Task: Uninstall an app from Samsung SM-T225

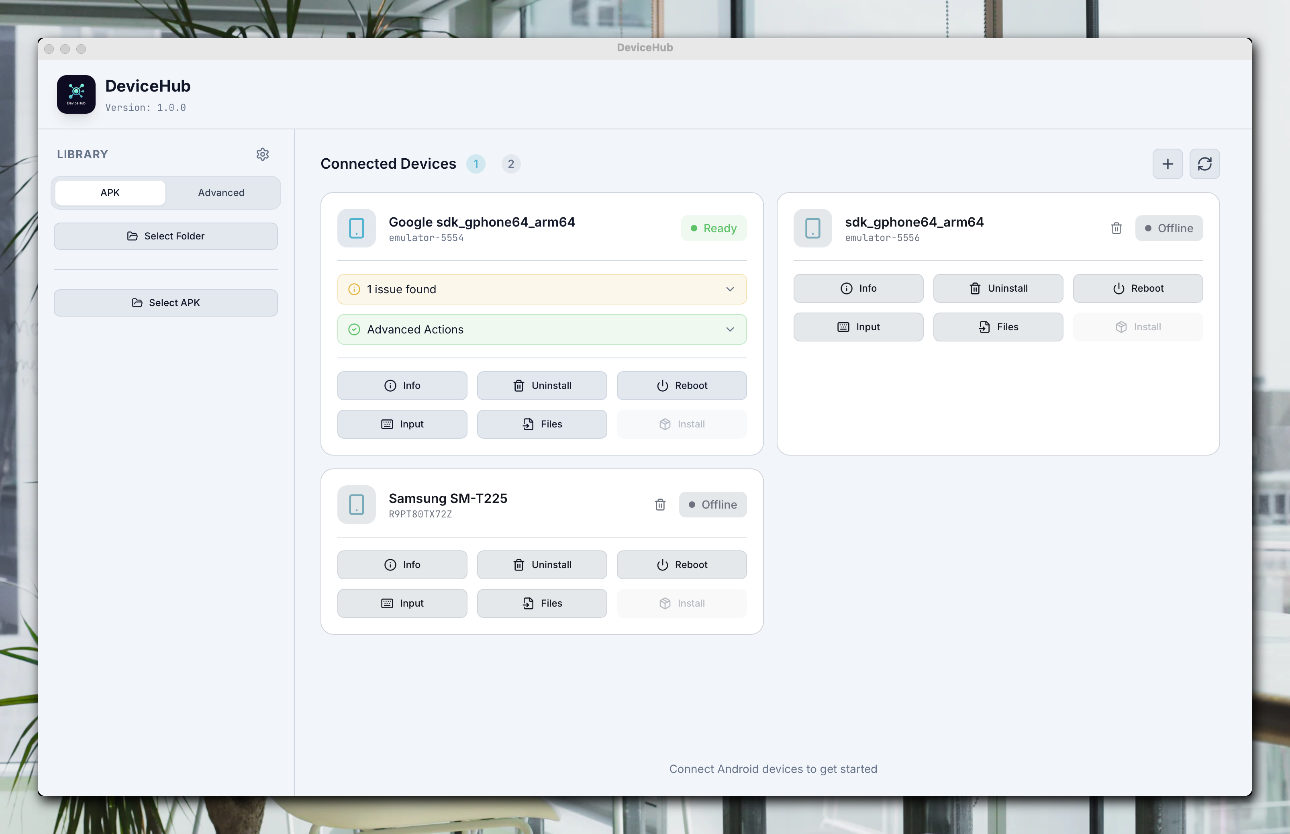Action: click(541, 564)
